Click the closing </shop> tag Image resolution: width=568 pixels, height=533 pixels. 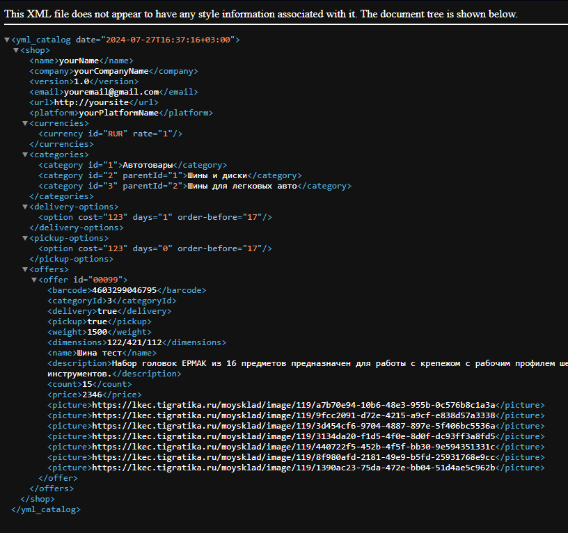tap(38, 500)
